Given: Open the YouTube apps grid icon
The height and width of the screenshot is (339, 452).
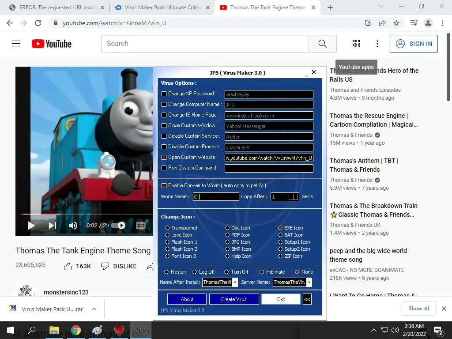Looking at the screenshot, I should click(x=356, y=44).
